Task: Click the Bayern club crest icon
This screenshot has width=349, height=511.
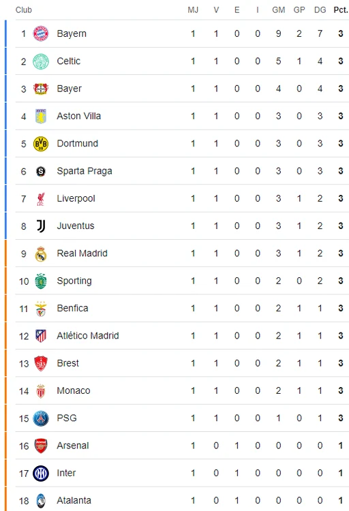Action: (41, 33)
